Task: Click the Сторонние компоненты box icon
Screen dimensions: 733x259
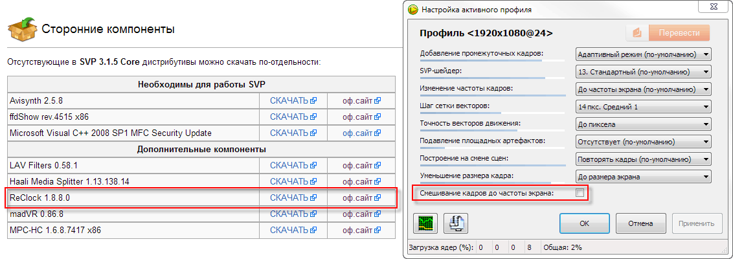Action: (21, 29)
